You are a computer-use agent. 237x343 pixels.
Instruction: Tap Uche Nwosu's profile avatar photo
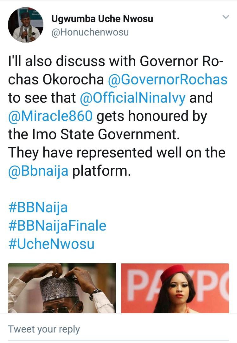[x=26, y=25]
